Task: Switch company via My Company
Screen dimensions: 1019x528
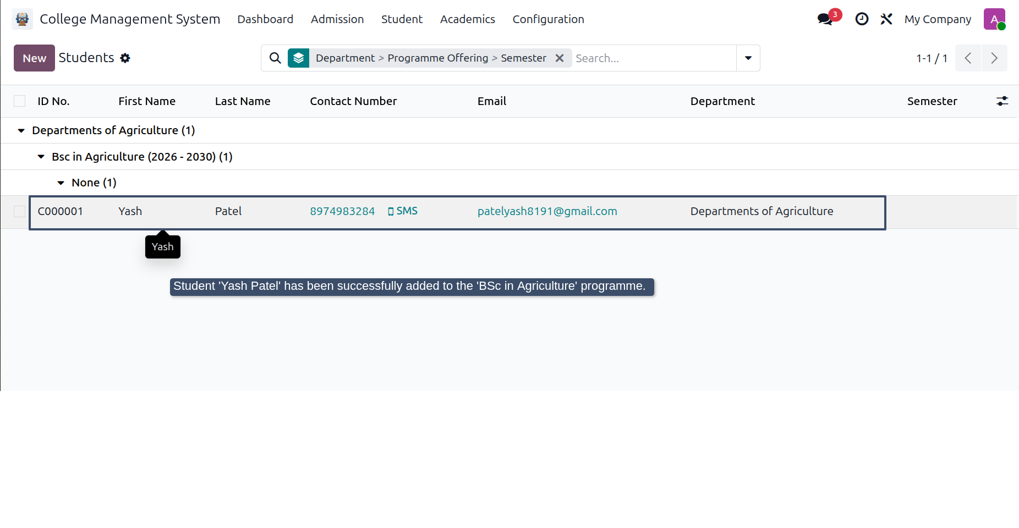Action: coord(938,19)
